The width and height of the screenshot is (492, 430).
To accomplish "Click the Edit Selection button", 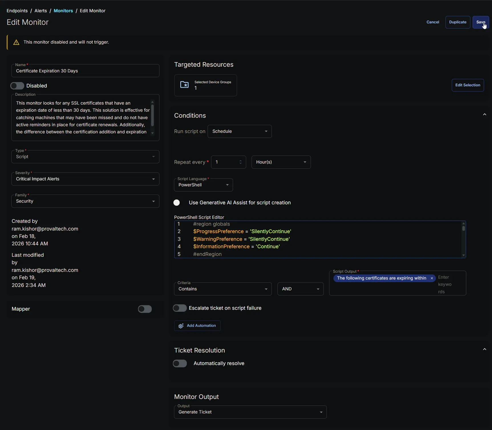I will click(x=467, y=85).
